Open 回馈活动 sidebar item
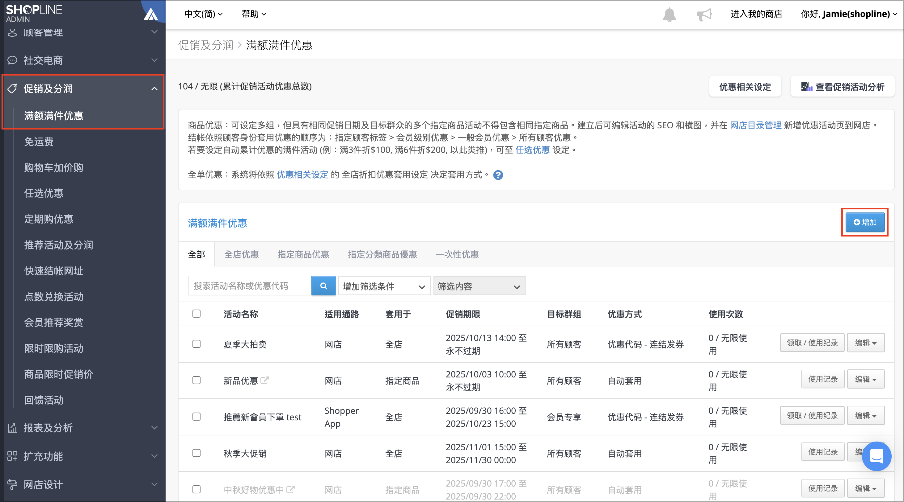The width and height of the screenshot is (904, 502). click(x=44, y=400)
